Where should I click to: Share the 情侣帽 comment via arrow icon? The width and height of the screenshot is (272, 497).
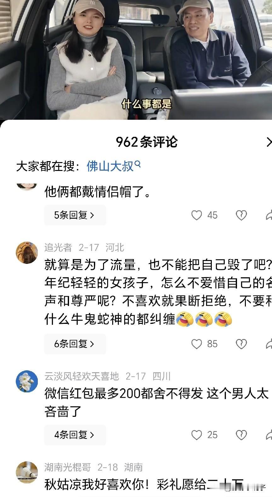pyautogui.click(x=269, y=215)
